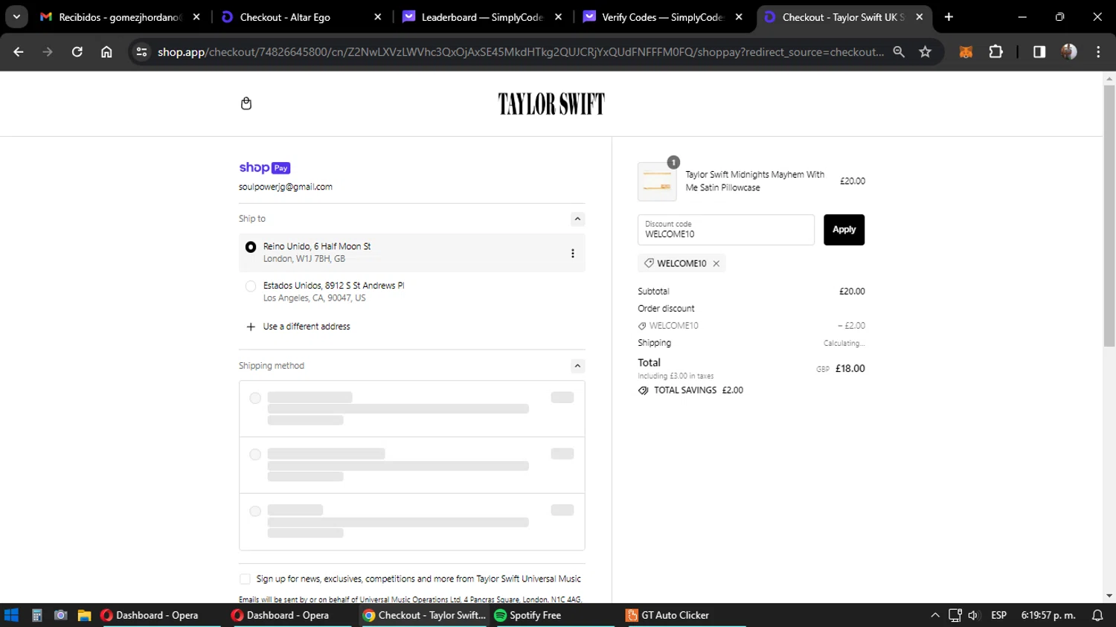Open File Explorer from taskbar
Viewport: 1116px width, 627px height.
pyautogui.click(x=84, y=615)
